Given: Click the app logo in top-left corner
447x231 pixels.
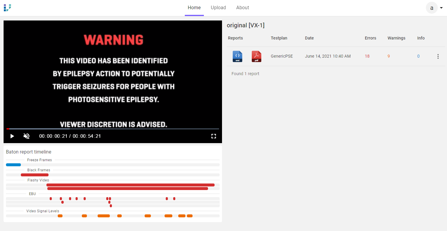Looking at the screenshot, I should (x=7, y=8).
